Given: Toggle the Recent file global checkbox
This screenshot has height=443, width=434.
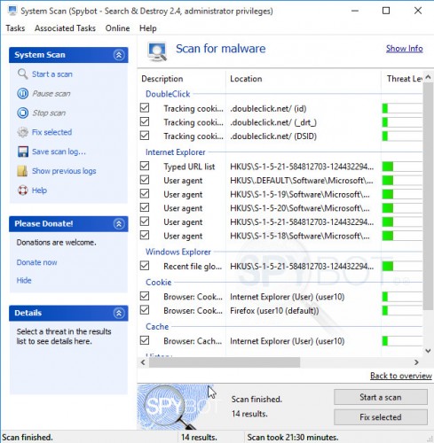Looking at the screenshot, I should [145, 266].
